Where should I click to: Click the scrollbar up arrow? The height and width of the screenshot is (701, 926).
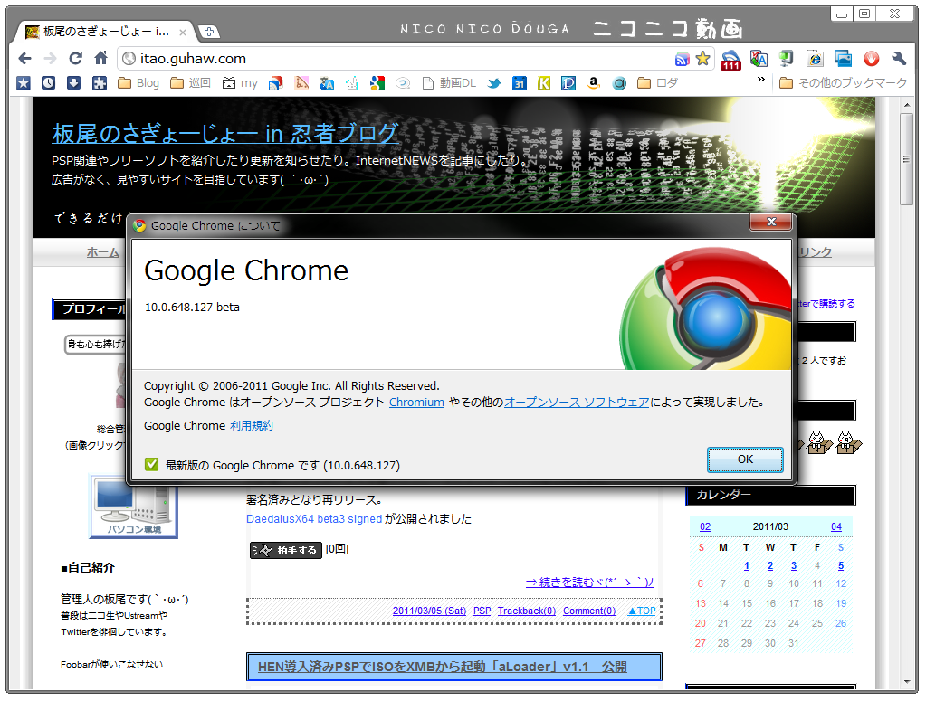(906, 105)
